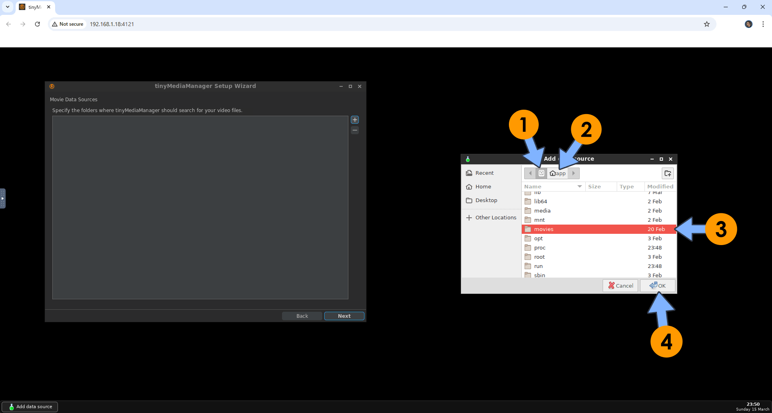Cancel the add data source dialog
This screenshot has width=772, height=413.
620,286
